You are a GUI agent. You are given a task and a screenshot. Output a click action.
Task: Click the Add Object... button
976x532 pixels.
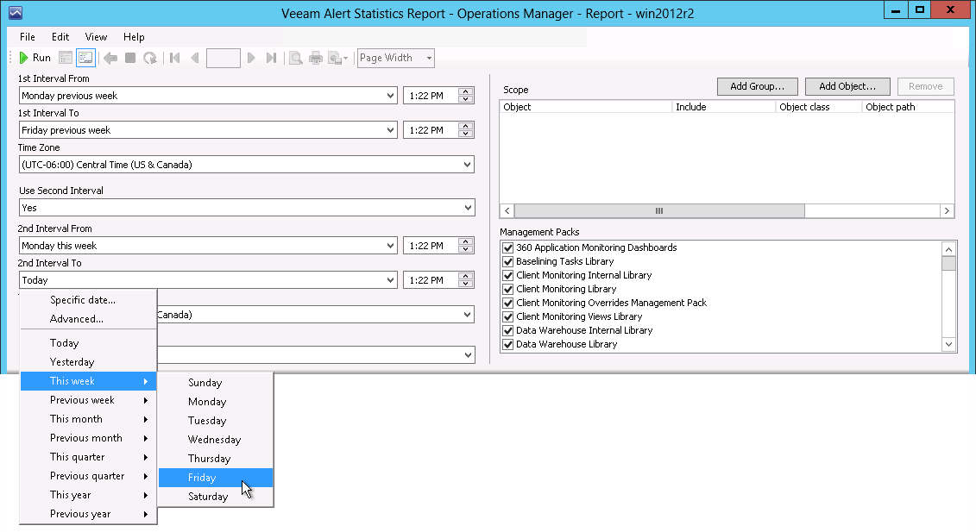point(847,86)
